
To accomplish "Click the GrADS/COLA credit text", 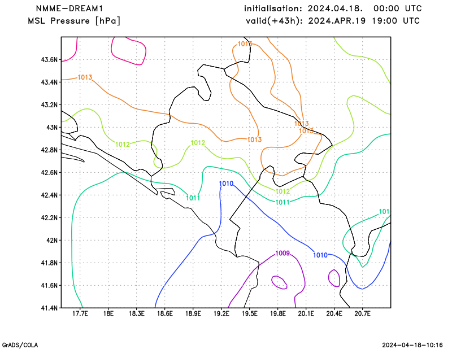I will click(x=20, y=345).
